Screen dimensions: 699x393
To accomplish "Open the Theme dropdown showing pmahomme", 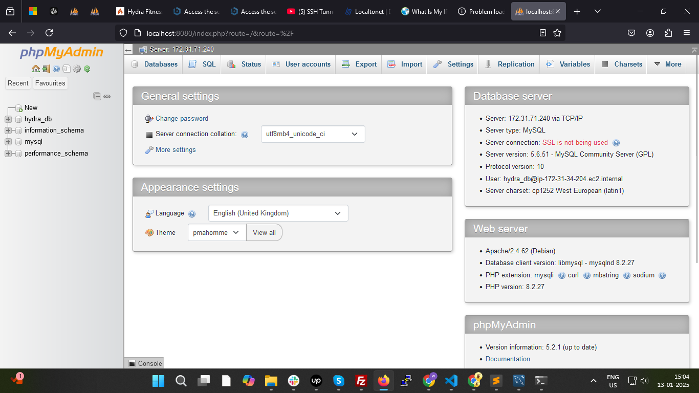I will tap(217, 232).
